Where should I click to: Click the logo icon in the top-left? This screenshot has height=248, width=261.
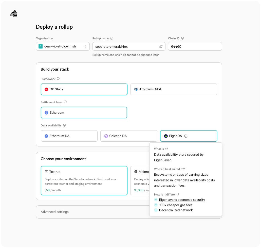click(x=14, y=14)
